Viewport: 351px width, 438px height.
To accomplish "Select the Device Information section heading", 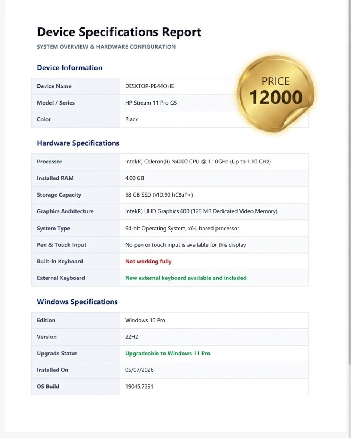I will [70, 68].
